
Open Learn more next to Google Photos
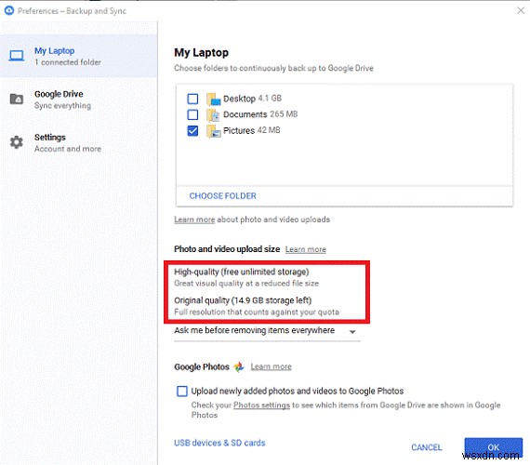click(272, 366)
